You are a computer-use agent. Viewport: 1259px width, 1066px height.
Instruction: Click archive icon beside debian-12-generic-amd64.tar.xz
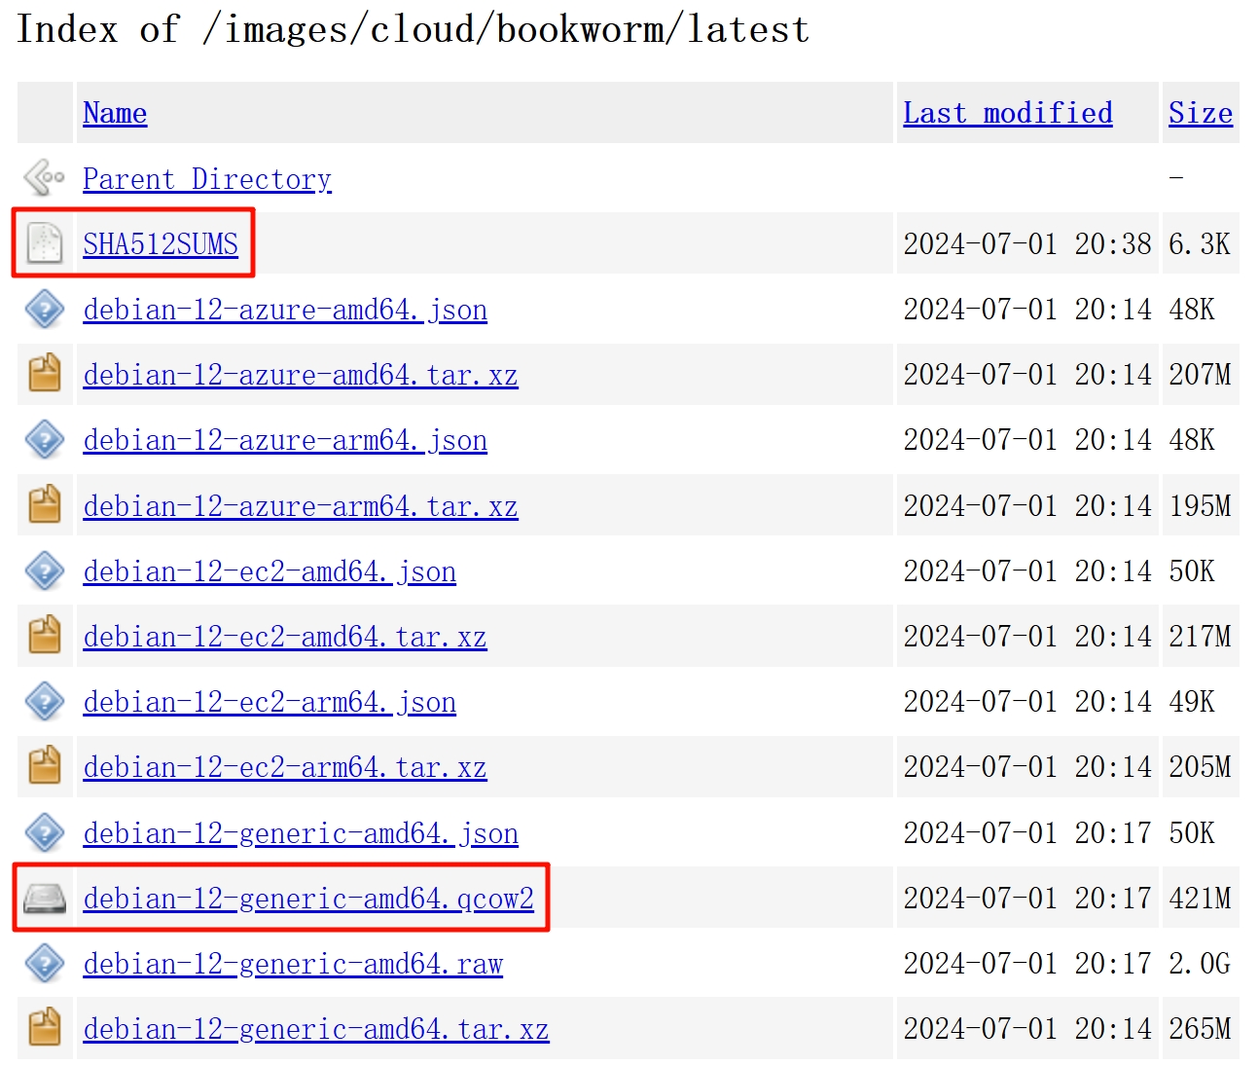click(x=45, y=1028)
